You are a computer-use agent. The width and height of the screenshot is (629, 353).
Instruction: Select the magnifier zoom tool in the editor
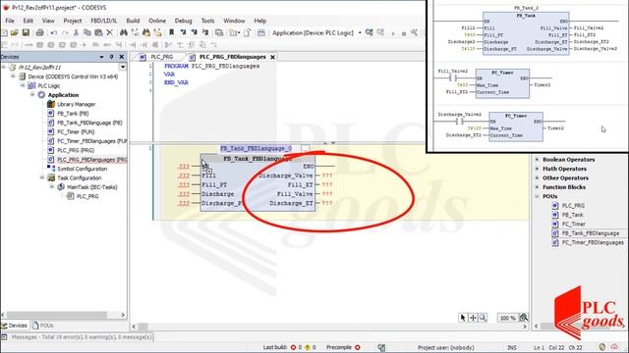(483, 318)
